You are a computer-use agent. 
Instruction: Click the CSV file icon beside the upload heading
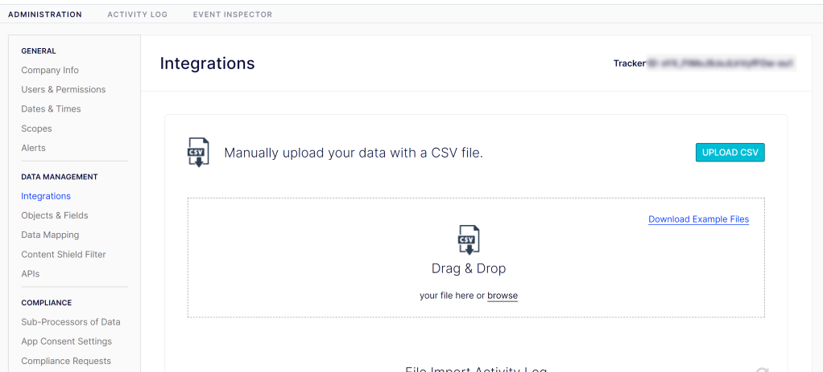198,153
